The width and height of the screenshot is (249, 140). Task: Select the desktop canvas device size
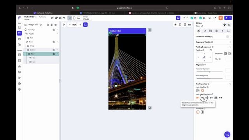click(x=79, y=18)
